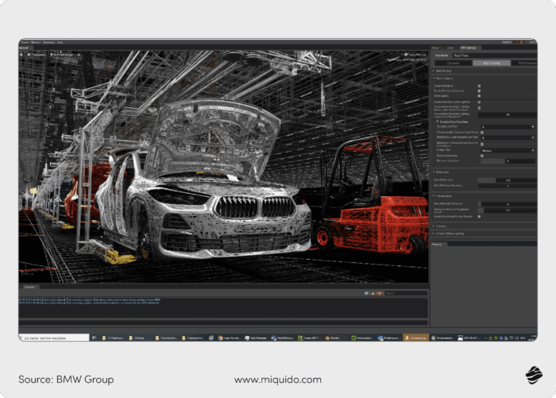
Task: Click the Post Processing settings button
Action: 525,63
